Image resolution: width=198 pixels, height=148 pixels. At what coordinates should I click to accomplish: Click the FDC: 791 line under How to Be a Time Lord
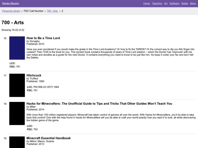[x=15, y=67]
